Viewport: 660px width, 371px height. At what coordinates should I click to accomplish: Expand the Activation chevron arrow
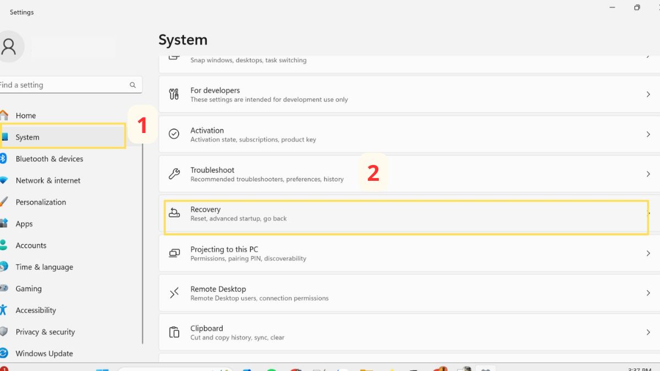648,134
